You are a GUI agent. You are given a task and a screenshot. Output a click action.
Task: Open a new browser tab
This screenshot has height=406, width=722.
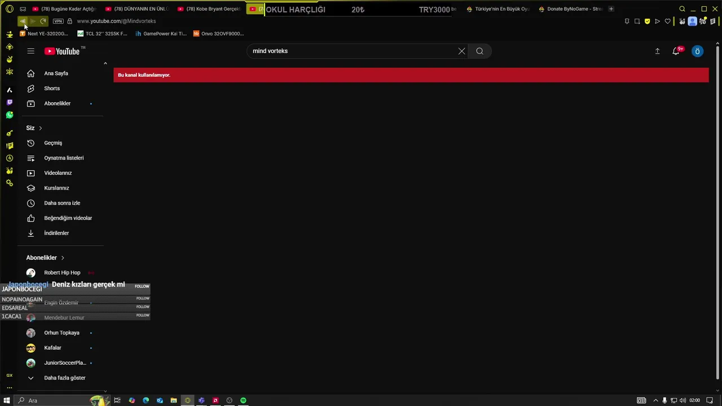point(611,9)
